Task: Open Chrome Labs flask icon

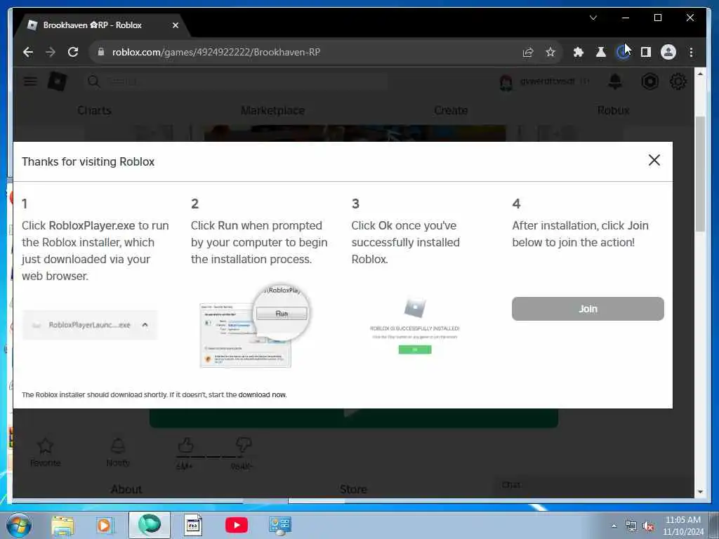Action: (x=601, y=52)
